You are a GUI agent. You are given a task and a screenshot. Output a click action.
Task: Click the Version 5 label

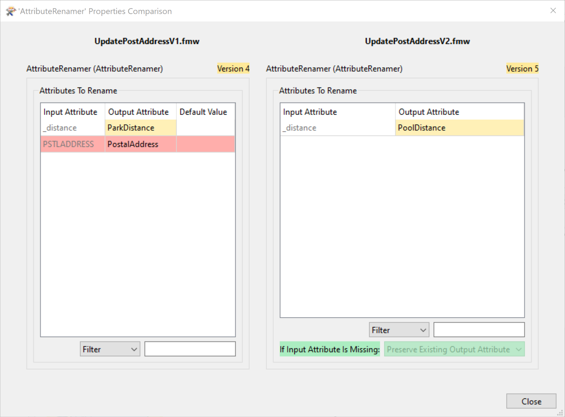(522, 68)
